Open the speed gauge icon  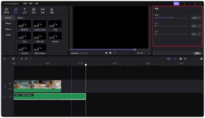[26, 59]
